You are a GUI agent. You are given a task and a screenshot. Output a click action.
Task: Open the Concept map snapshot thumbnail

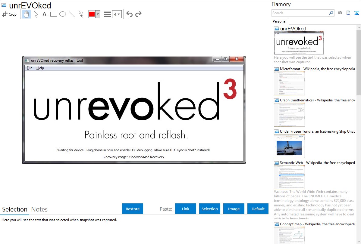(289, 235)
